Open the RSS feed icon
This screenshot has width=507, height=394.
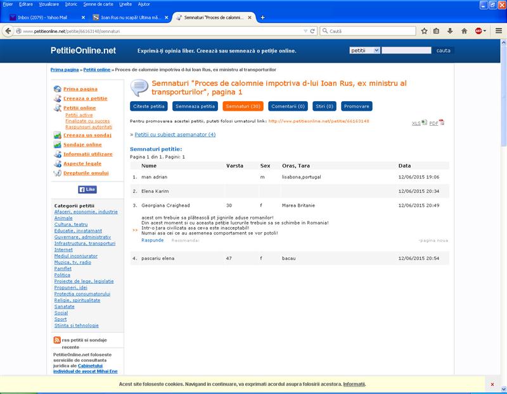tap(57, 340)
